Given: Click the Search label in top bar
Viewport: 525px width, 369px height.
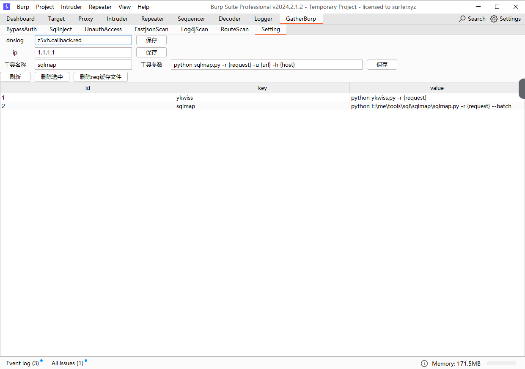Looking at the screenshot, I should [477, 19].
